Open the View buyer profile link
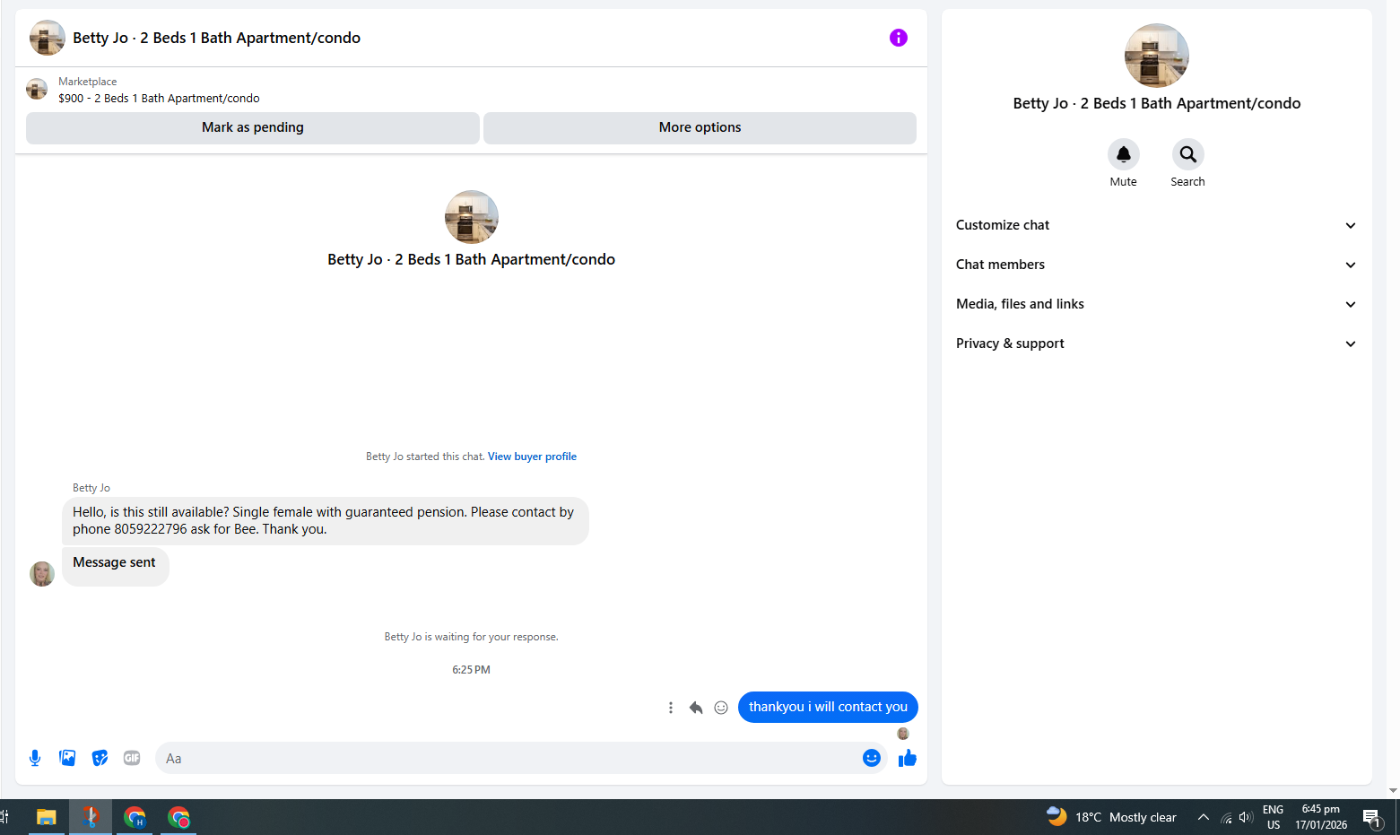This screenshot has width=1400, height=835. [532, 457]
